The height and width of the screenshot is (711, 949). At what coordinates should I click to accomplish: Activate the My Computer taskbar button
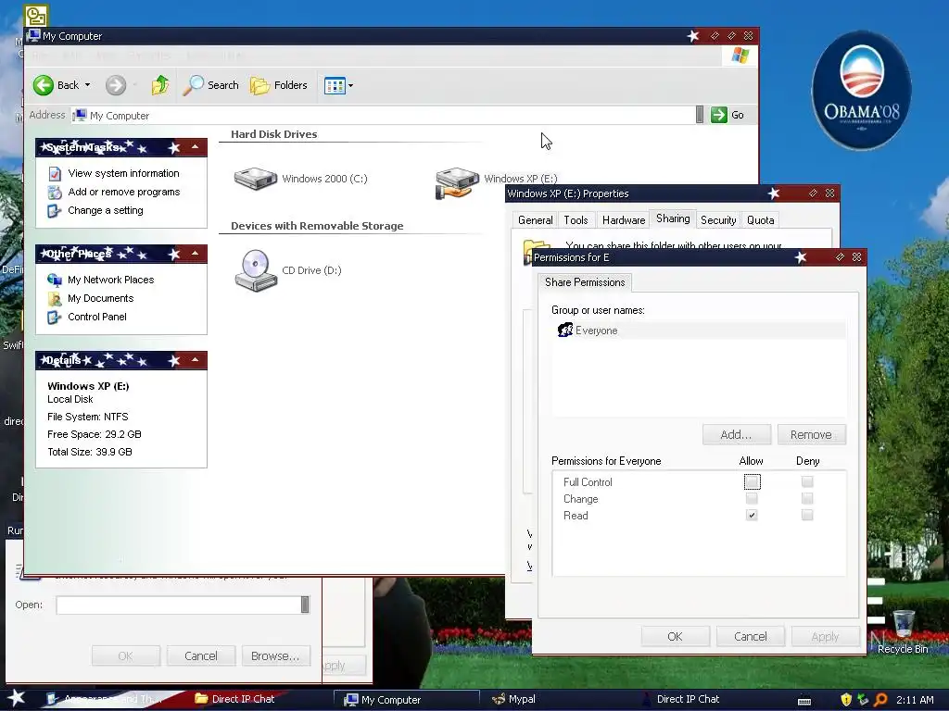coord(407,700)
